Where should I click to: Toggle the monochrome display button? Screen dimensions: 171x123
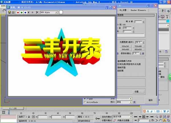point(32,12)
